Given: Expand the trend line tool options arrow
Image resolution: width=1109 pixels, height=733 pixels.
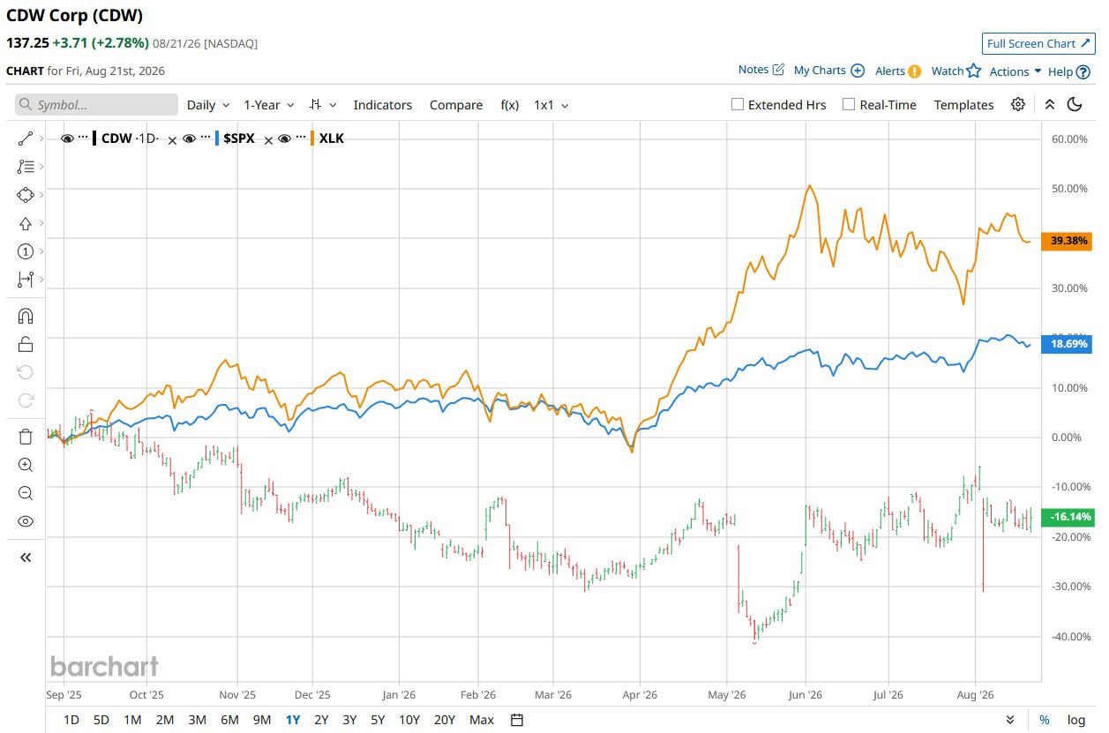Looking at the screenshot, I should click(x=41, y=138).
